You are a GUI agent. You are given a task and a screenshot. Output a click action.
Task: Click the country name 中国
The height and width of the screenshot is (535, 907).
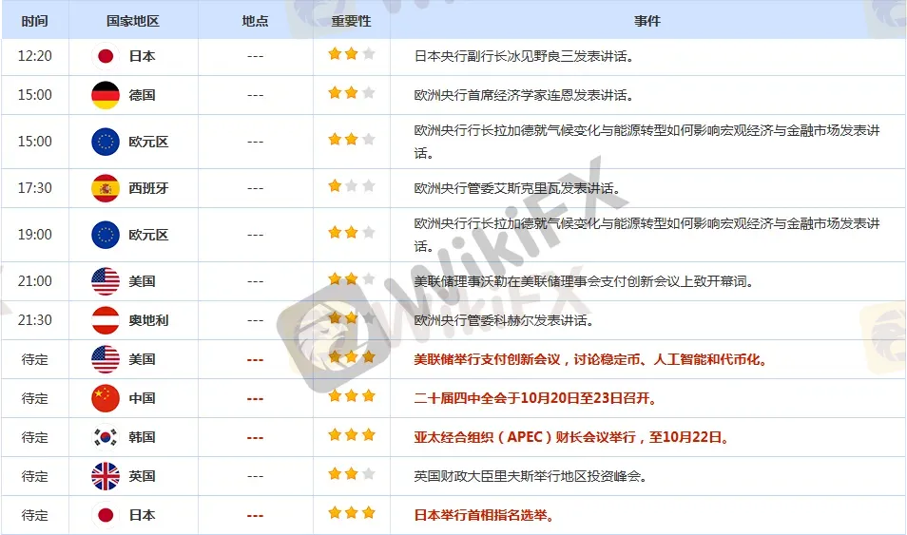(142, 398)
